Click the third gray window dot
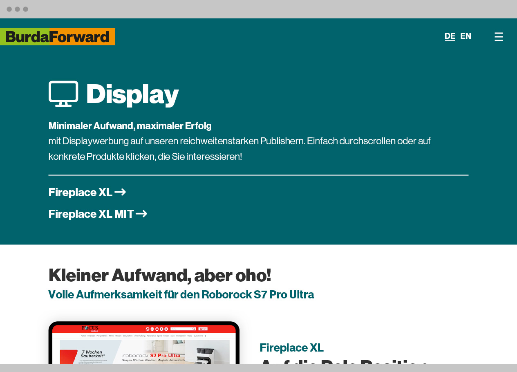The image size is (517, 372). coord(25,9)
